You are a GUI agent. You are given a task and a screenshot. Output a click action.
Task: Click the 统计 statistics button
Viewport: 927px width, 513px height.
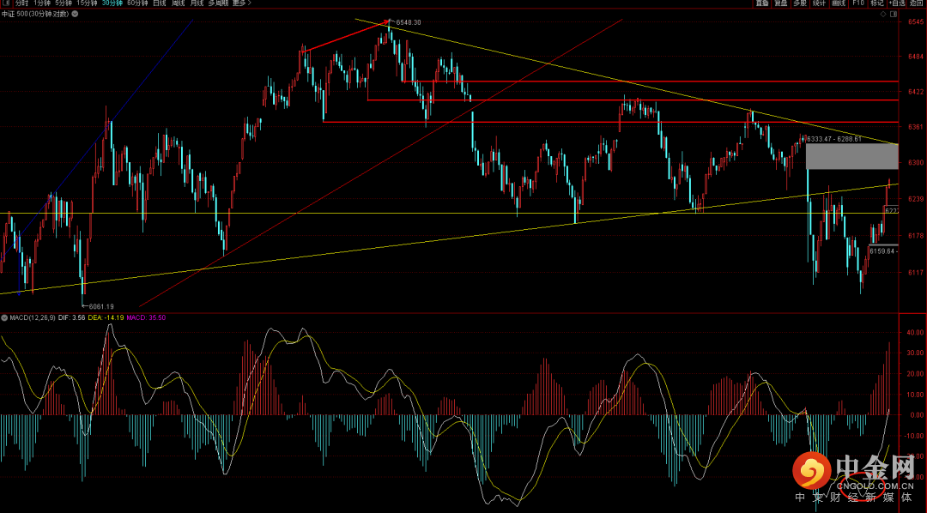point(819,3)
